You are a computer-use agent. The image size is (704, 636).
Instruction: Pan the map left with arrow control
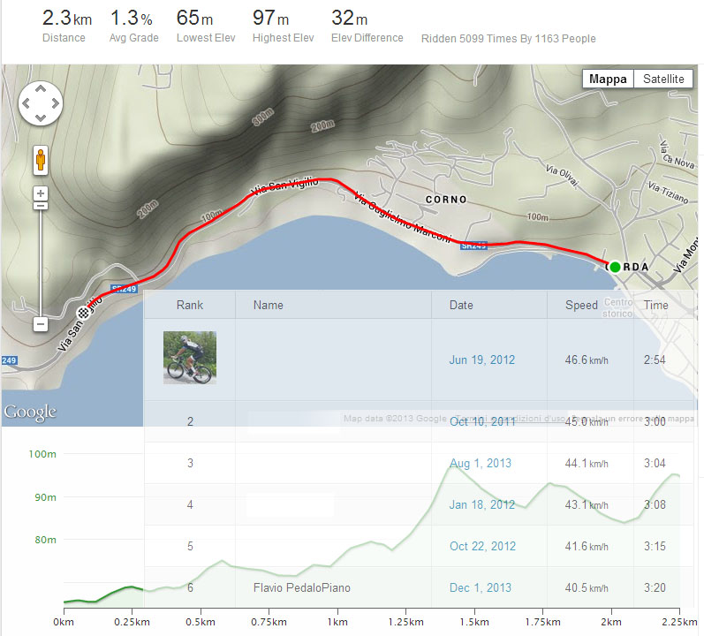[26, 103]
